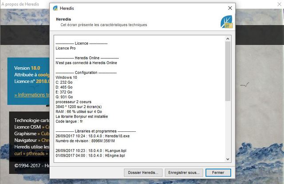284x184 pixels.
Task: Click 'Graphisme' text in About window
Action: pyautogui.click(x=25, y=134)
